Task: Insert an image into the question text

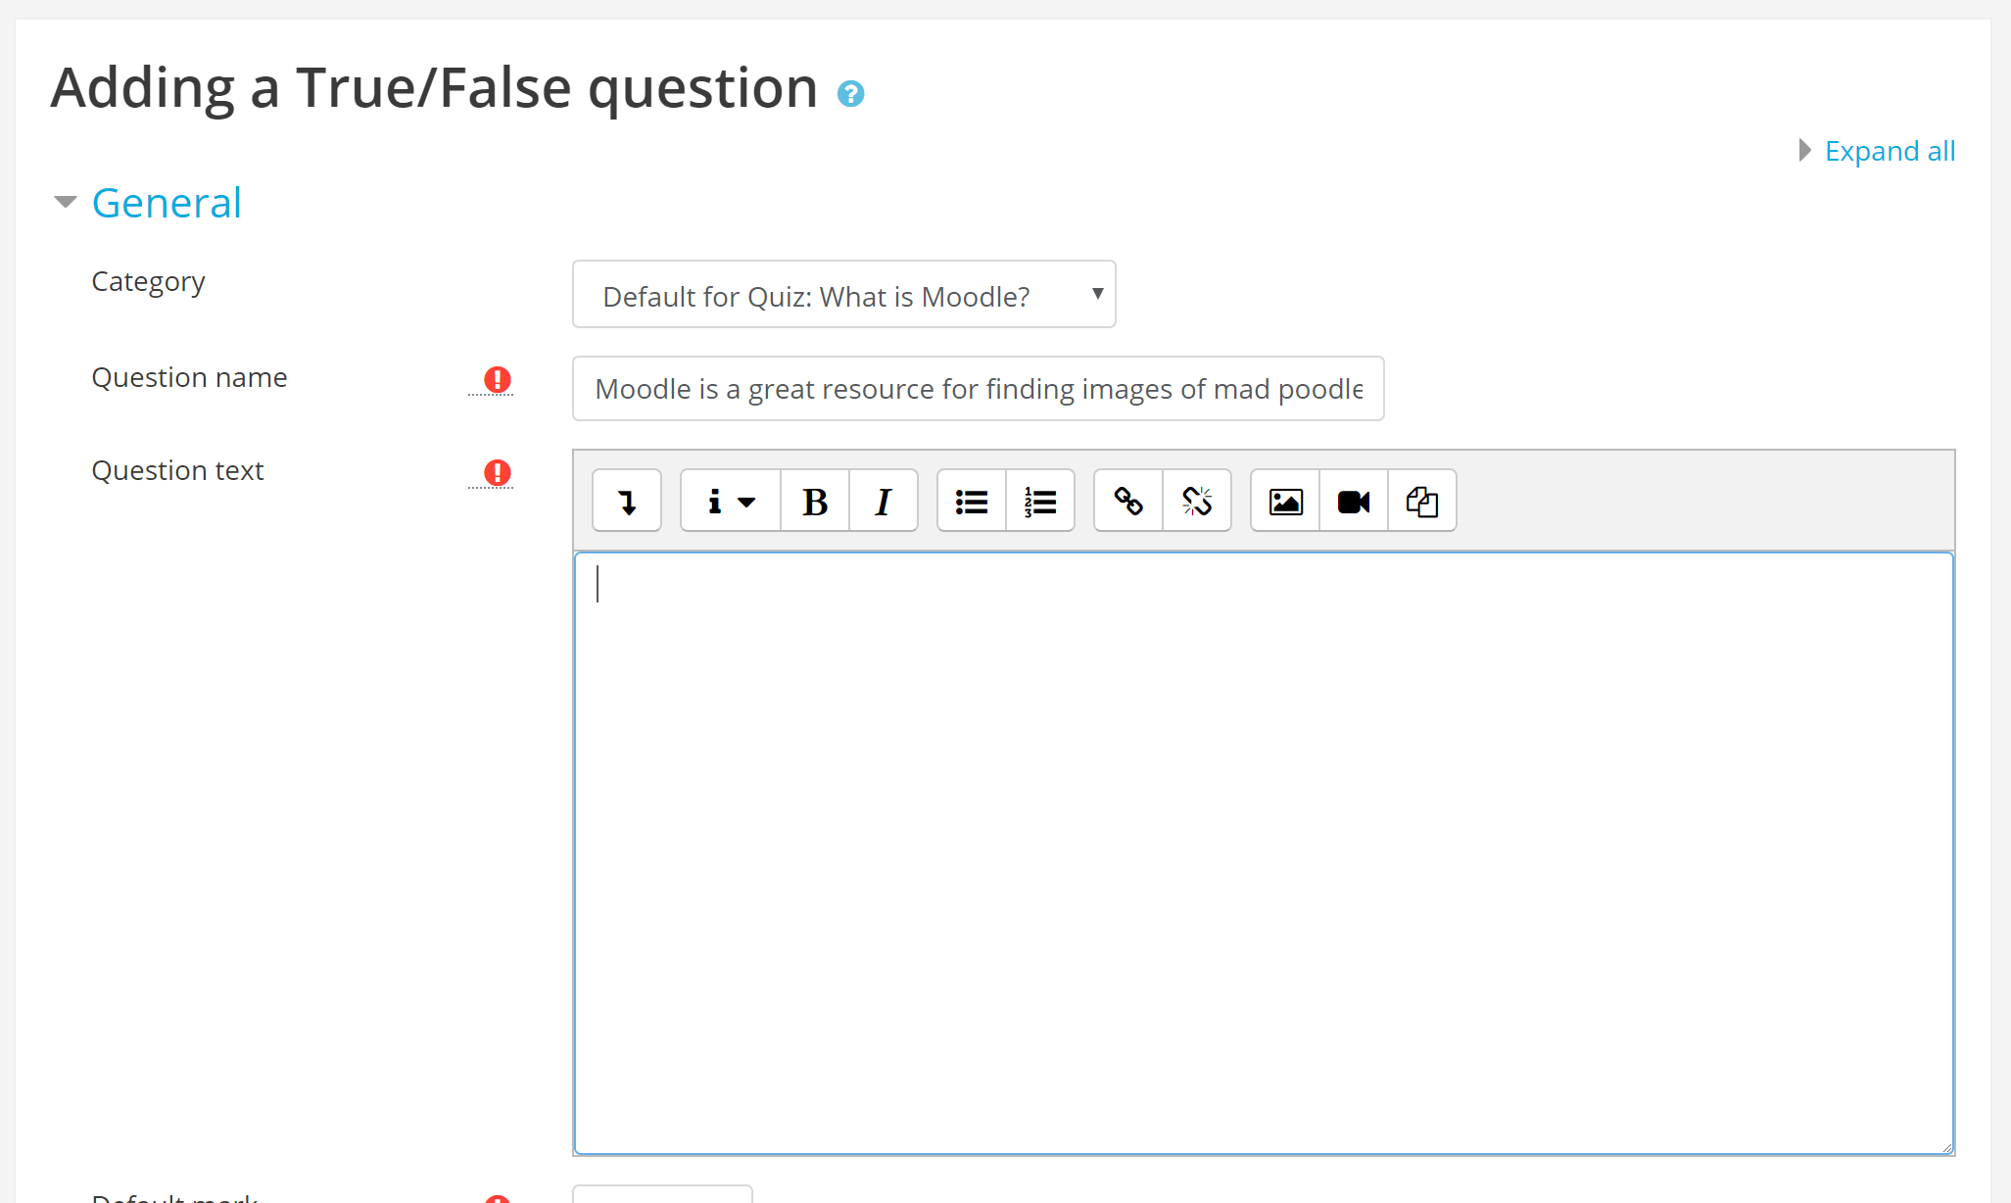Action: point(1285,501)
